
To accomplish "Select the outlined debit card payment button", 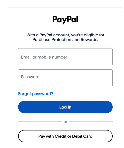I will tap(65, 136).
